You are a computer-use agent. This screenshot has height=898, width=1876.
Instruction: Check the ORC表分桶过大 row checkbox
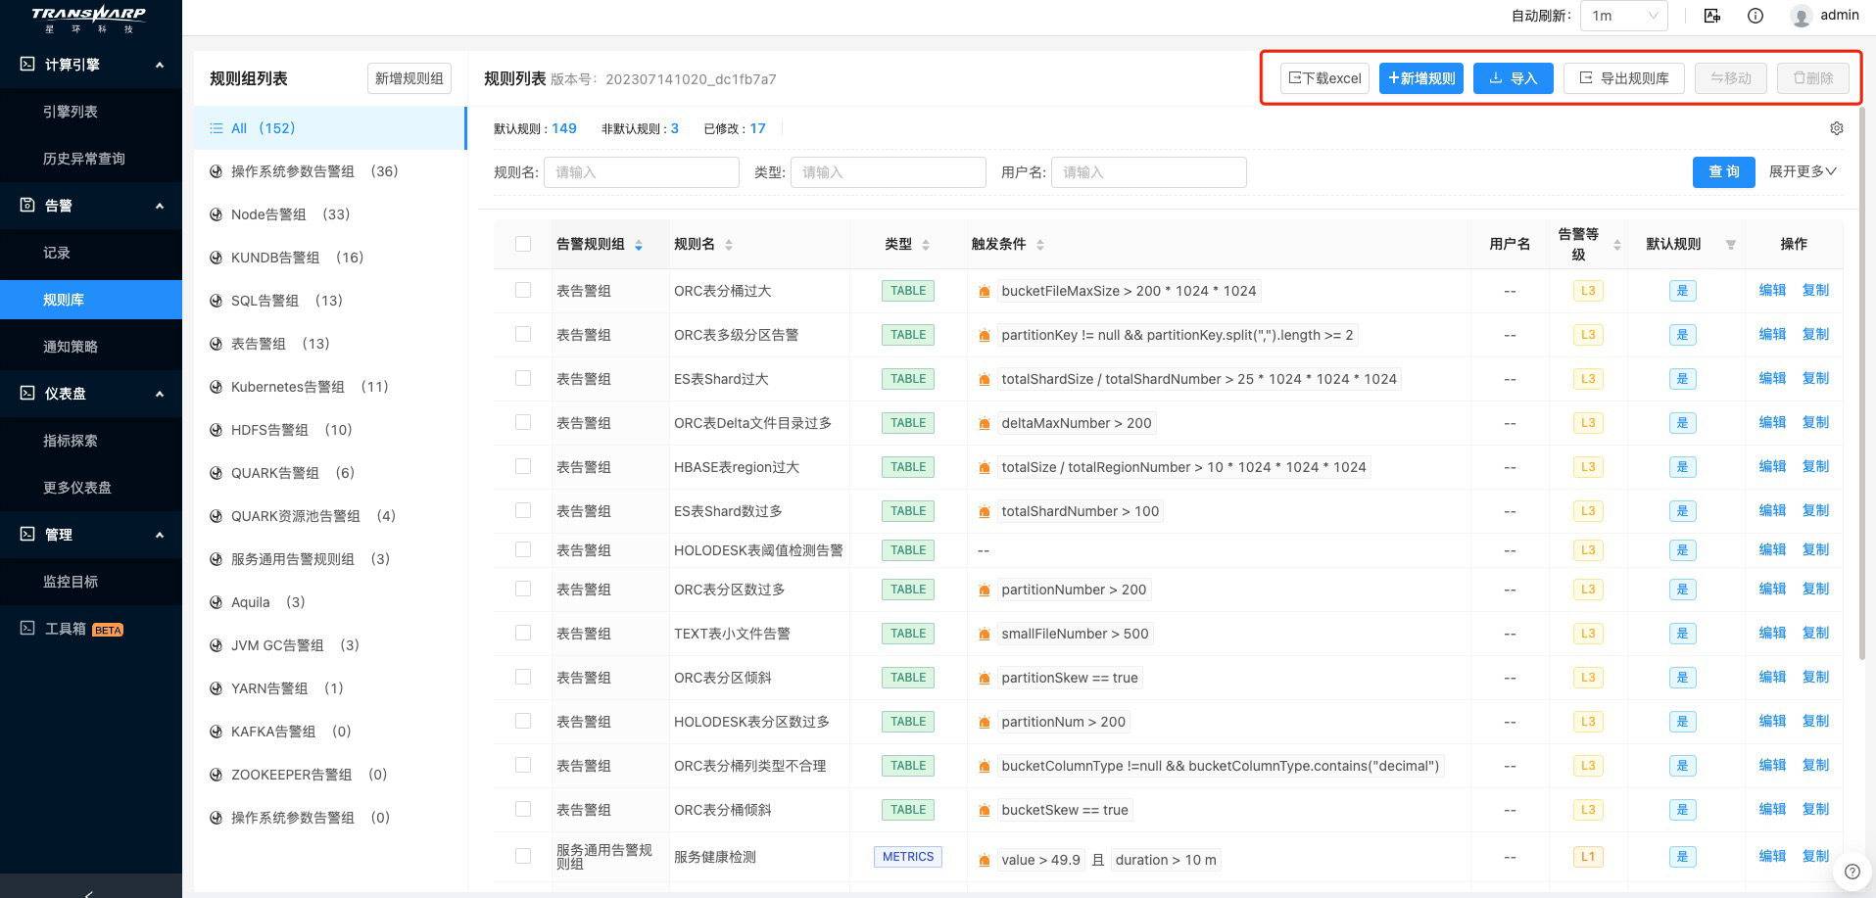[523, 290]
